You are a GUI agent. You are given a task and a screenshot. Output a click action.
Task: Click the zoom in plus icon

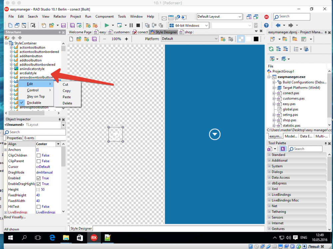coord(126,39)
